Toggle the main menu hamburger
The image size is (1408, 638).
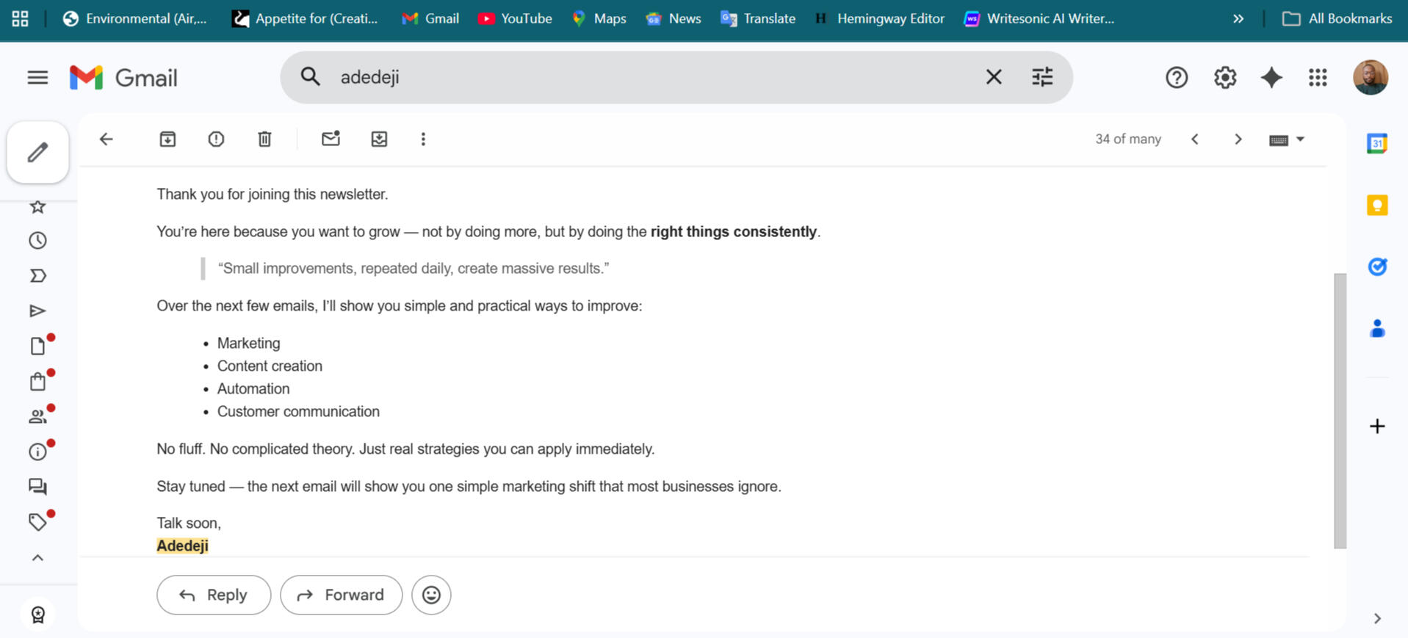pos(37,77)
